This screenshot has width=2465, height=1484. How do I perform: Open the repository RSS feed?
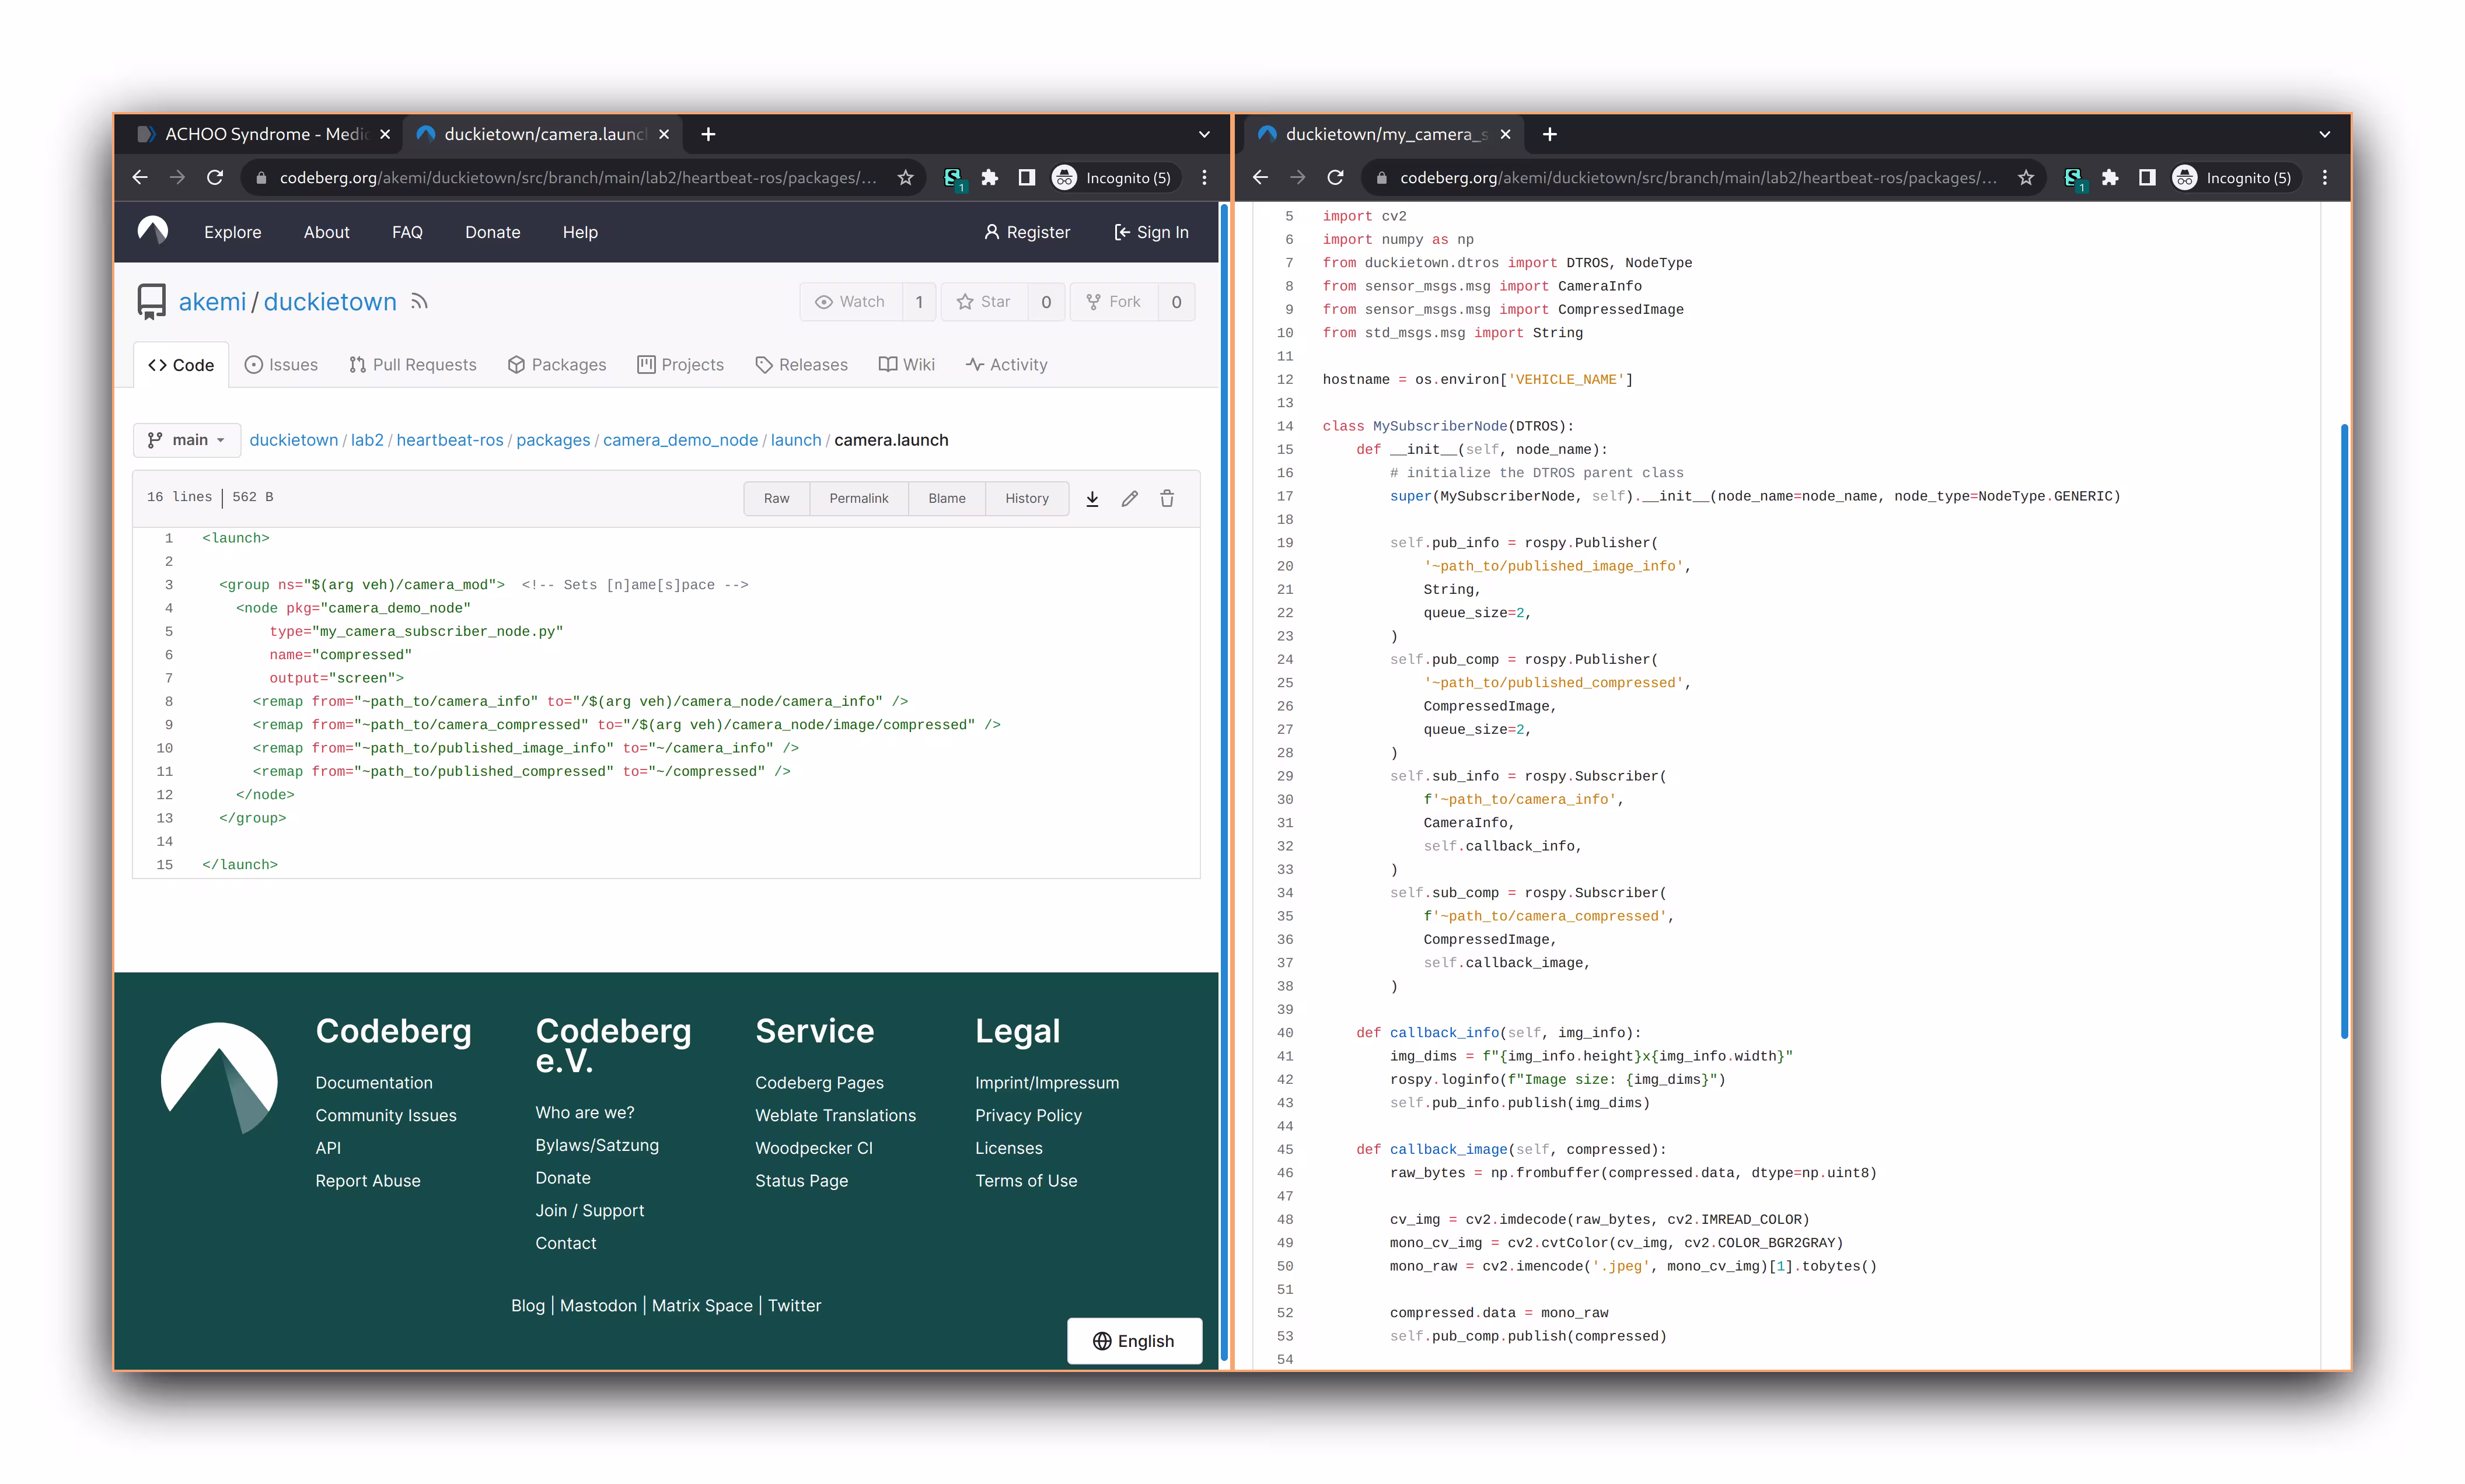point(419,301)
